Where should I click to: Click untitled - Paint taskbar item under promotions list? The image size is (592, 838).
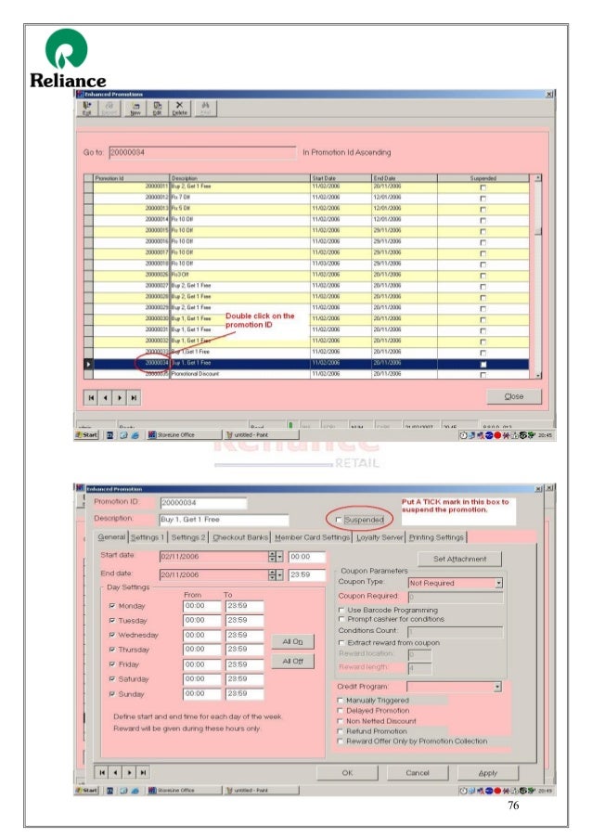point(261,435)
